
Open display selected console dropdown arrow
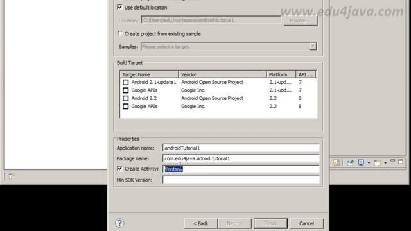pos(369,163)
